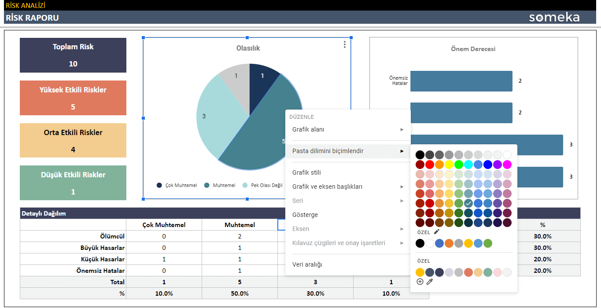The image size is (601, 308).
Task: Open the three-dot menu on Olasılık chart
Action: 345,44
